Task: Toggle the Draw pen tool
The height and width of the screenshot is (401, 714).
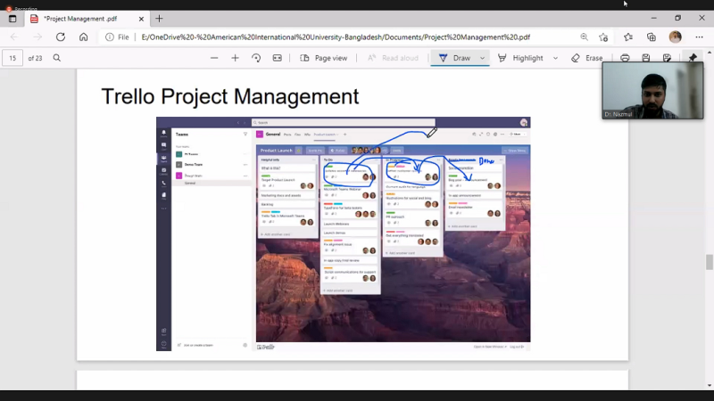Action: (x=454, y=58)
